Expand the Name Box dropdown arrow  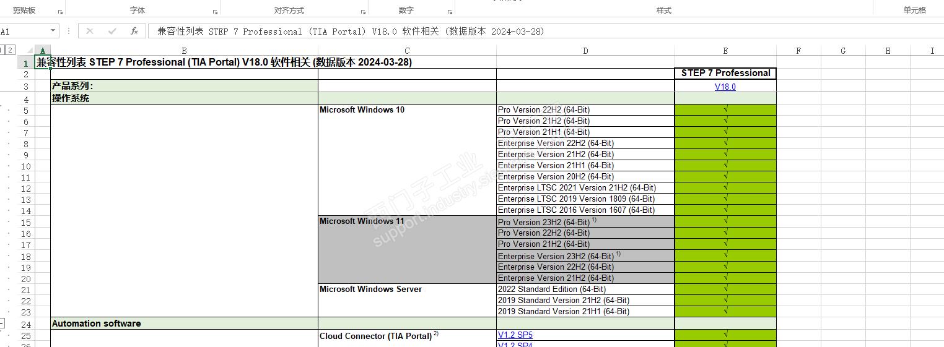tap(53, 31)
